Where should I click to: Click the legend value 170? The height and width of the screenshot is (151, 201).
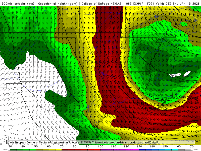pos(191,146)
